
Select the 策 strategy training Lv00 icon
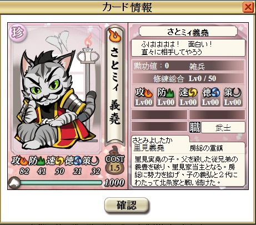[233, 97]
